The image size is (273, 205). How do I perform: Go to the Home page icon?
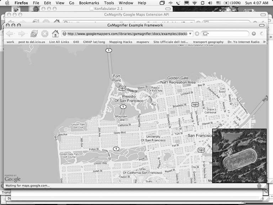coord(55,33)
